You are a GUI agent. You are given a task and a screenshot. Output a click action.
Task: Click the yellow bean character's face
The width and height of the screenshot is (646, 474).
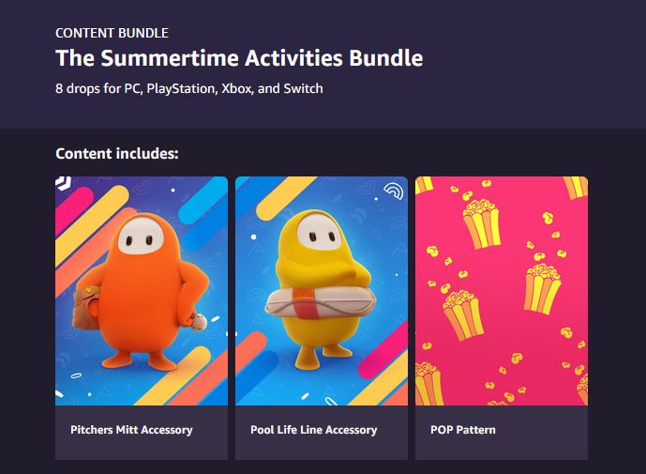[x=320, y=232]
